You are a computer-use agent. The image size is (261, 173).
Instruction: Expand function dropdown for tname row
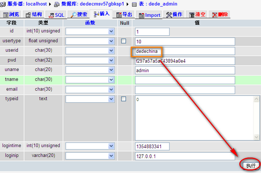[x=111, y=80]
